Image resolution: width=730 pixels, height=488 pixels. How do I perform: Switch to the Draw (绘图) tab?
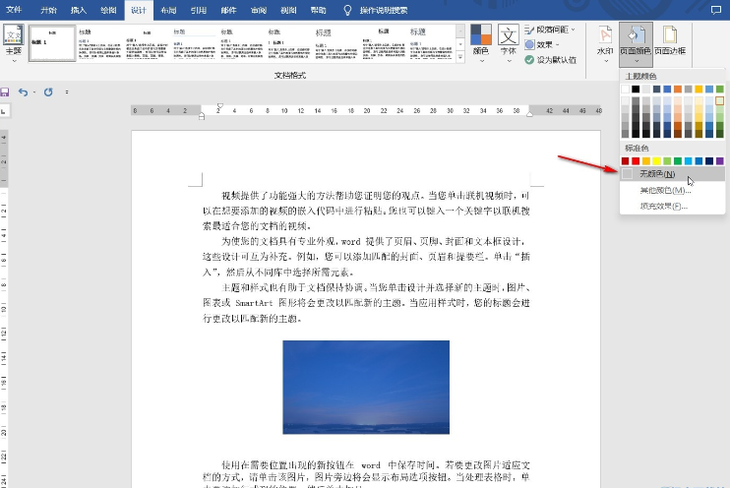click(x=108, y=10)
